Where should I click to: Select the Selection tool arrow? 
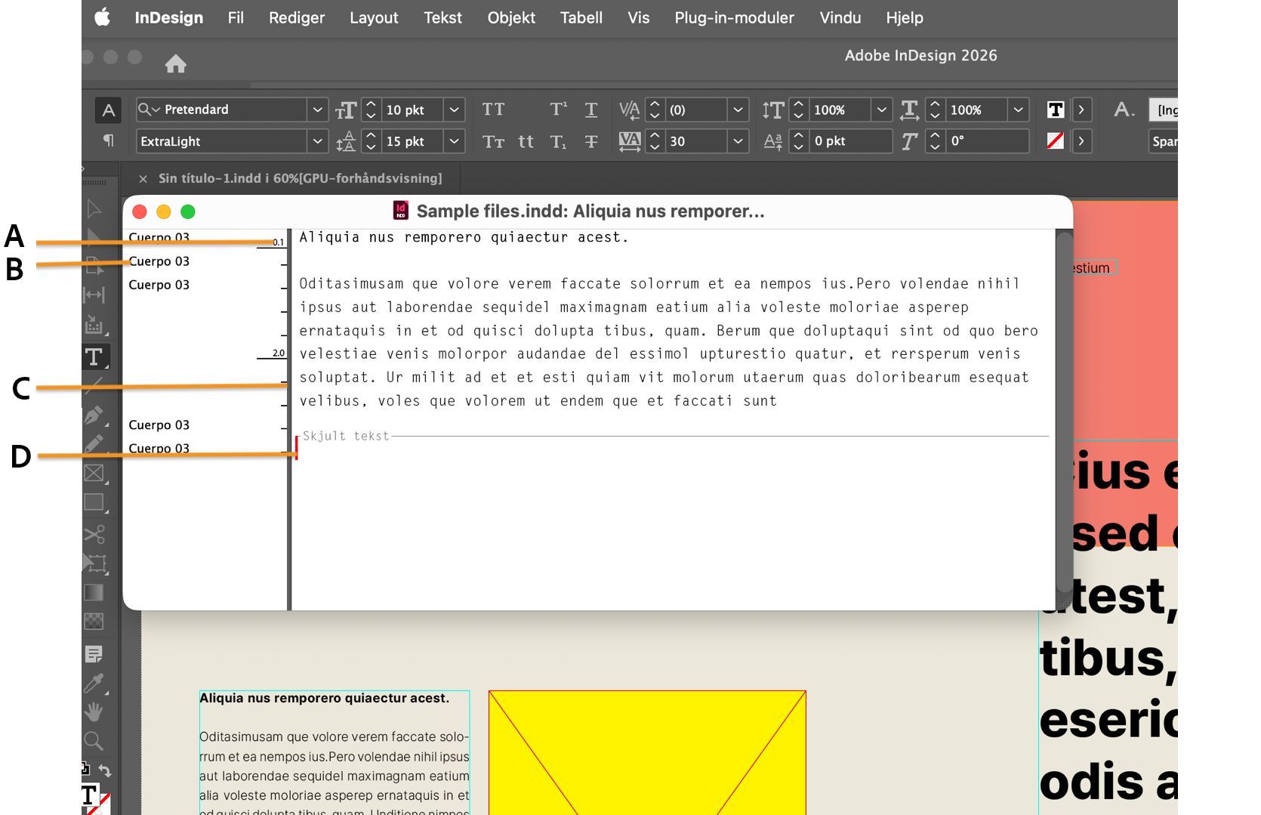click(94, 208)
